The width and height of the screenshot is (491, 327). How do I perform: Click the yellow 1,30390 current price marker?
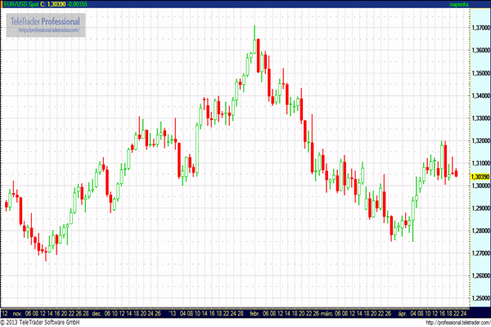pos(480,177)
